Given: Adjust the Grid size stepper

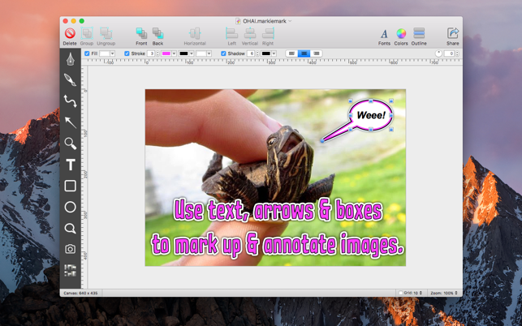Looking at the screenshot, I should click(421, 293).
